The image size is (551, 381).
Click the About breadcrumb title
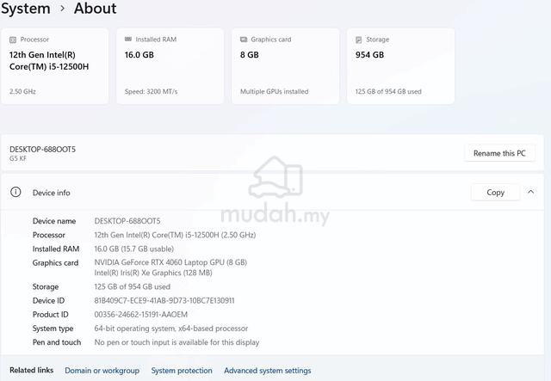(95, 8)
